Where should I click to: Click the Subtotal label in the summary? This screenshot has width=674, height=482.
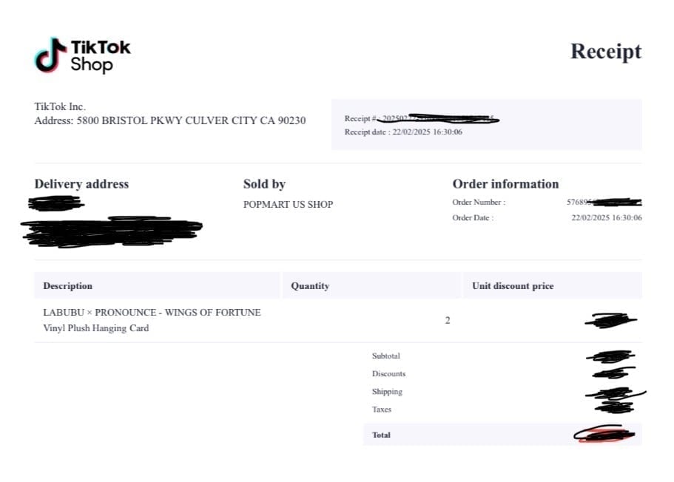(x=386, y=356)
